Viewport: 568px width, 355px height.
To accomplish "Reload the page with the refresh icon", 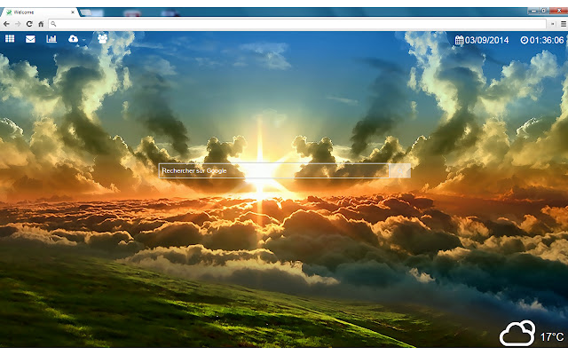I will pyautogui.click(x=29, y=24).
